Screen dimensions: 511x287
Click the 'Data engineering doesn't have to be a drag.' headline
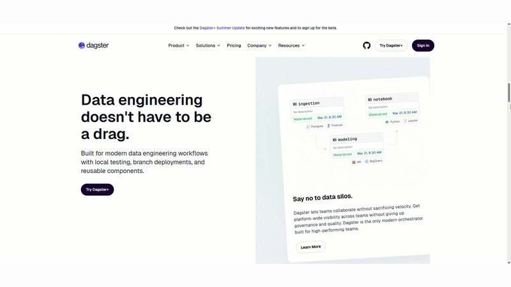(x=146, y=117)
